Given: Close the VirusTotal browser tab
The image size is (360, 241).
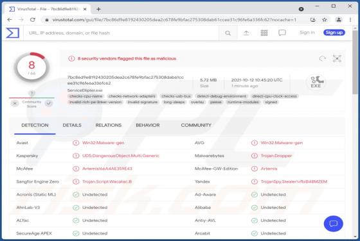Looking at the screenshot, I should click(85, 9).
